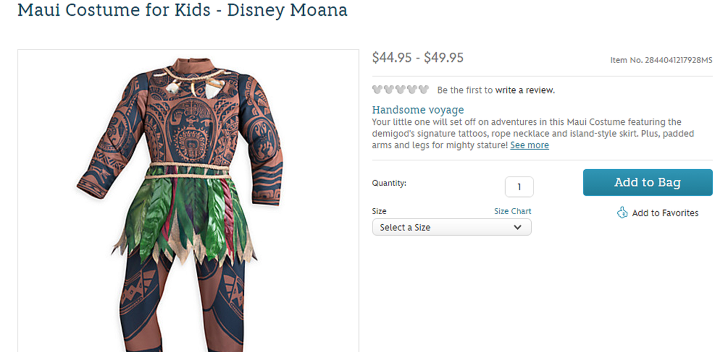Click the write a review link
The height and width of the screenshot is (352, 728).
(x=524, y=90)
